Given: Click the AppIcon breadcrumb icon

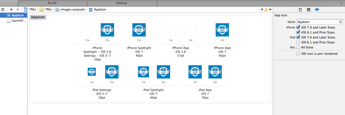Looking at the screenshot, I should pyautogui.click(x=91, y=9).
